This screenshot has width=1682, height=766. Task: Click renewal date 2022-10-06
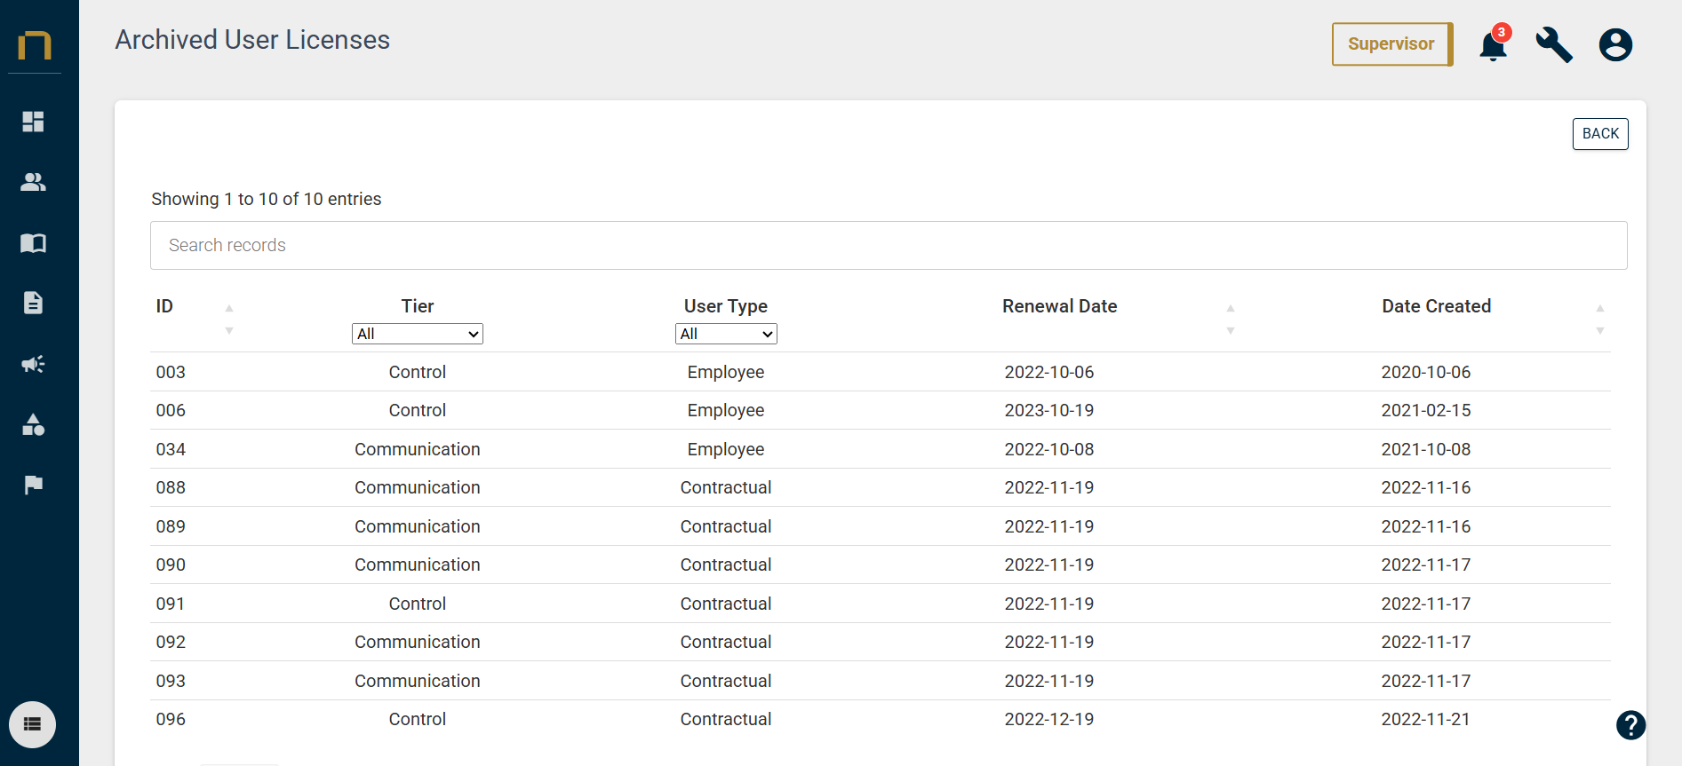point(1049,372)
